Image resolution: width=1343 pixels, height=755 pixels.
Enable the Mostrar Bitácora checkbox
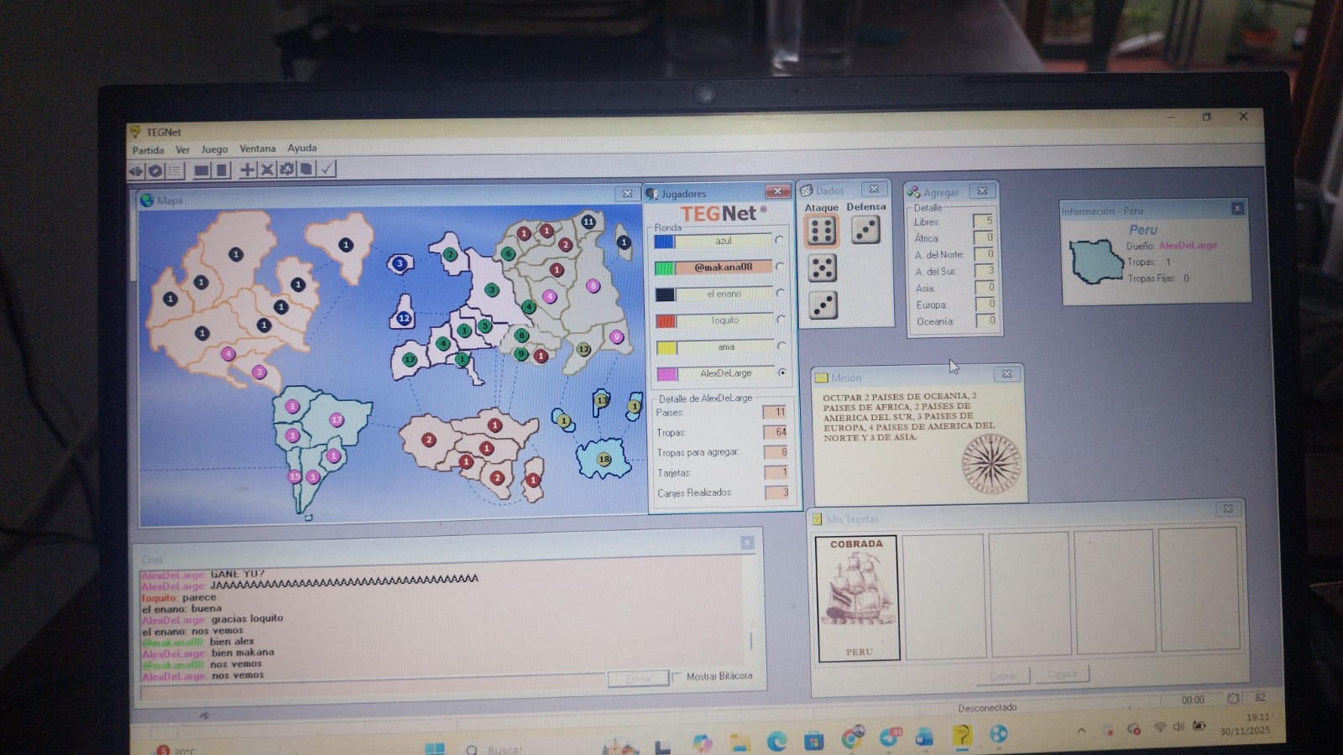(677, 677)
